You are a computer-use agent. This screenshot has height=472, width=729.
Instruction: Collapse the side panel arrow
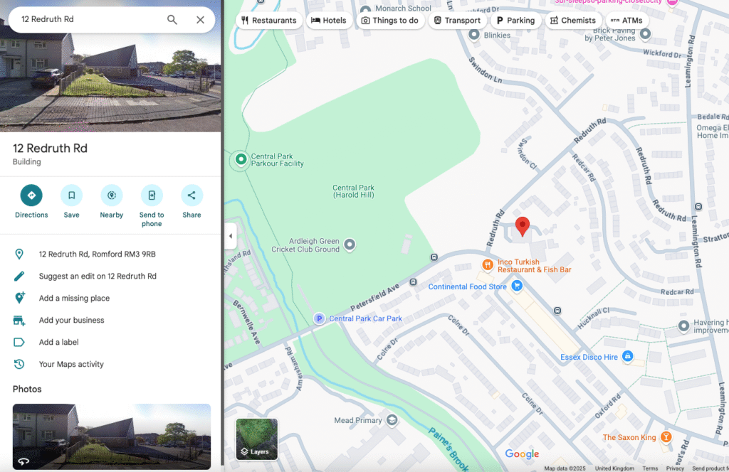[x=231, y=236]
